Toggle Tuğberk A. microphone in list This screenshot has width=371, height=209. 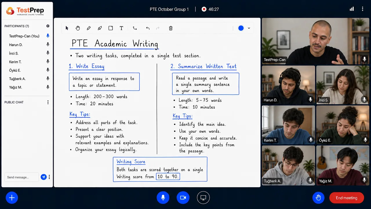click(48, 78)
